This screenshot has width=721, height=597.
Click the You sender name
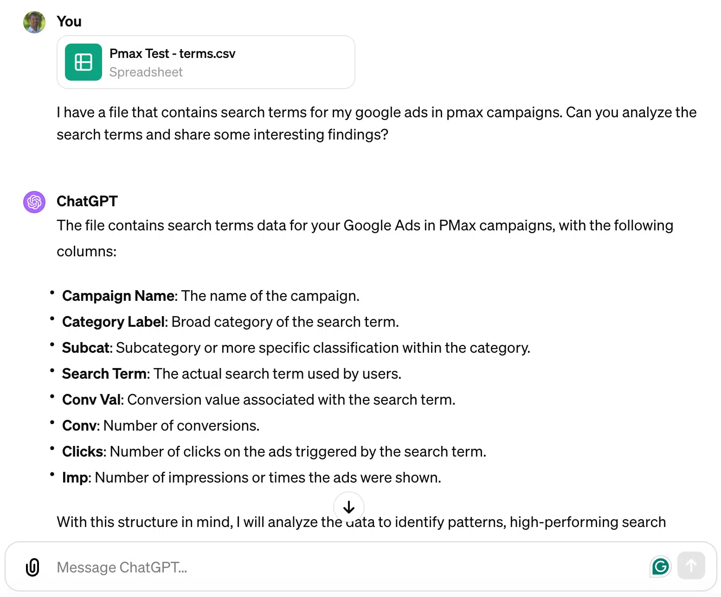coord(69,21)
